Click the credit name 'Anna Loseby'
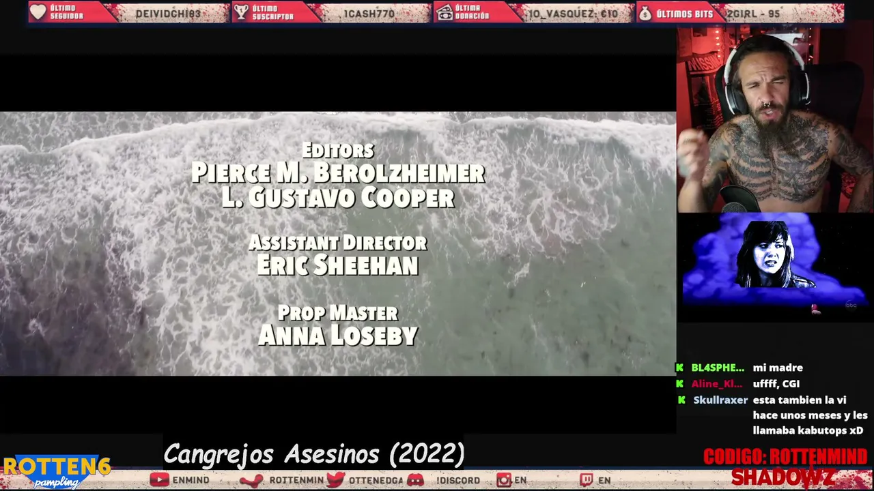The image size is (874, 491). coord(337,335)
